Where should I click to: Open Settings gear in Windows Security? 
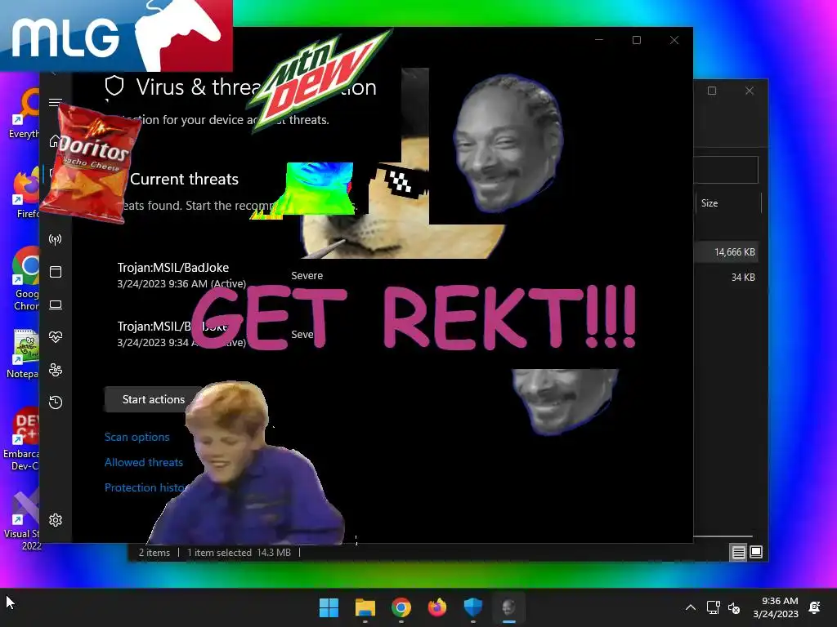[x=56, y=520]
